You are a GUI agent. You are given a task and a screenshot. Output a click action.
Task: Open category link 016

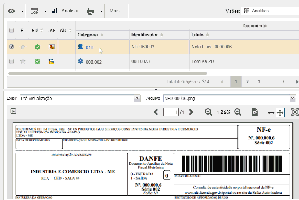click(90, 47)
